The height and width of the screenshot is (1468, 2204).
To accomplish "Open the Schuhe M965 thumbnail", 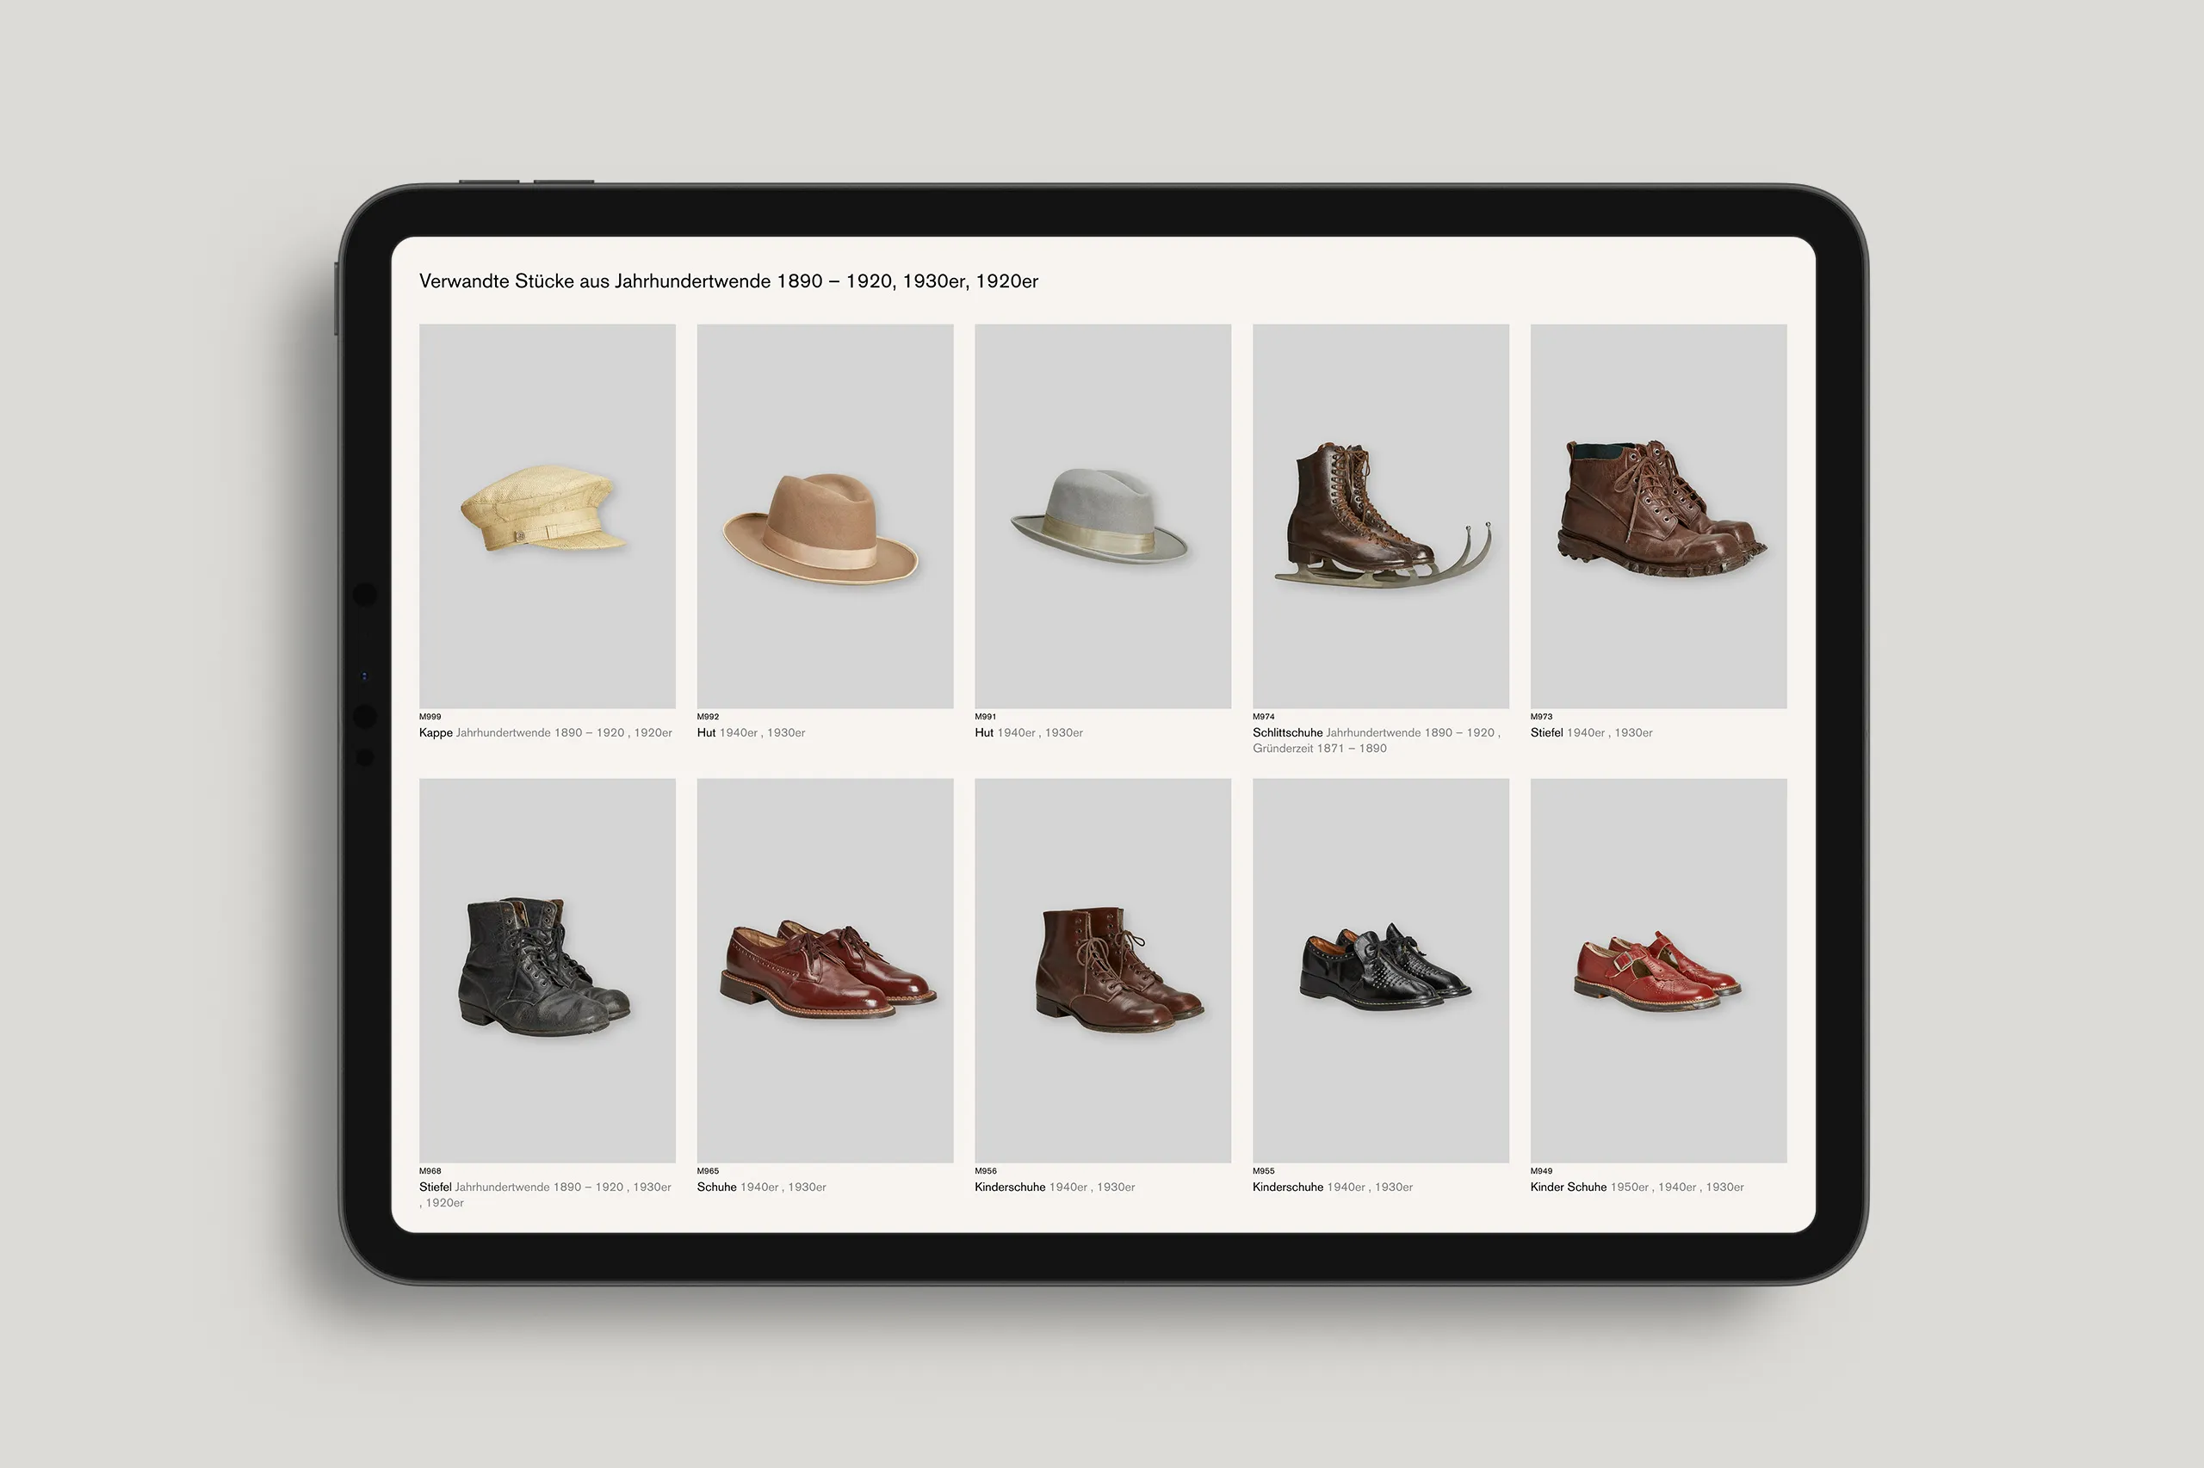I will tap(824, 969).
